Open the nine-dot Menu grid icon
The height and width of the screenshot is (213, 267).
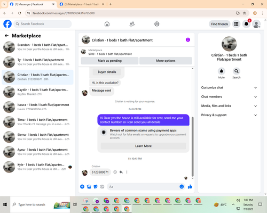(x=236, y=24)
